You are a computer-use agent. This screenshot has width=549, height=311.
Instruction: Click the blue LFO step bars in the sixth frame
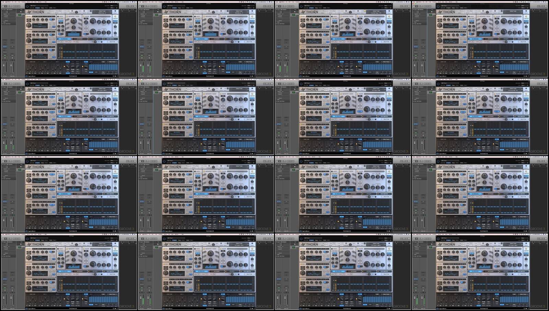[x=241, y=145]
